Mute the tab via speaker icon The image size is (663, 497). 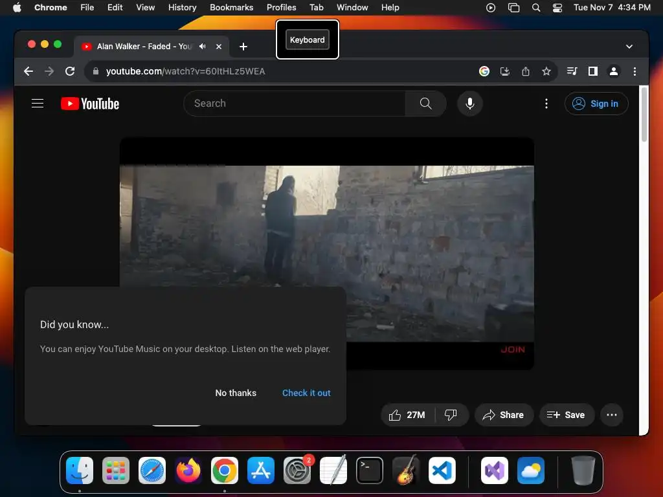pos(203,47)
